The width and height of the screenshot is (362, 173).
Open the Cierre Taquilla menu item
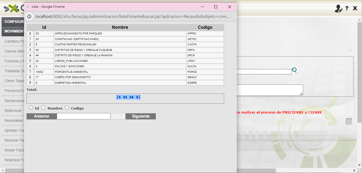[13, 81]
